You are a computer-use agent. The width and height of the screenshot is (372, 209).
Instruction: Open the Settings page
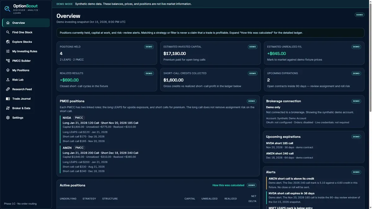[26, 118]
